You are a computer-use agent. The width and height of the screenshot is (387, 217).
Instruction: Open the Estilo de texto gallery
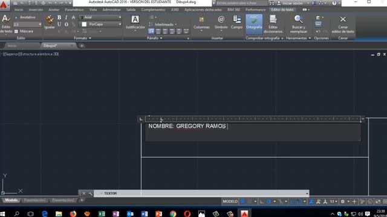[x=6, y=24]
